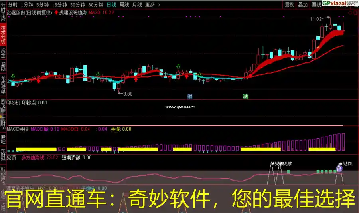359x213 pixels.
Task: Click the MACD日 0.04 value
Action: [75, 129]
